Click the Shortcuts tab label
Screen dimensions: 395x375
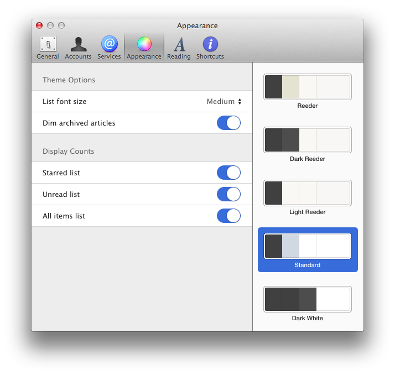coord(210,56)
